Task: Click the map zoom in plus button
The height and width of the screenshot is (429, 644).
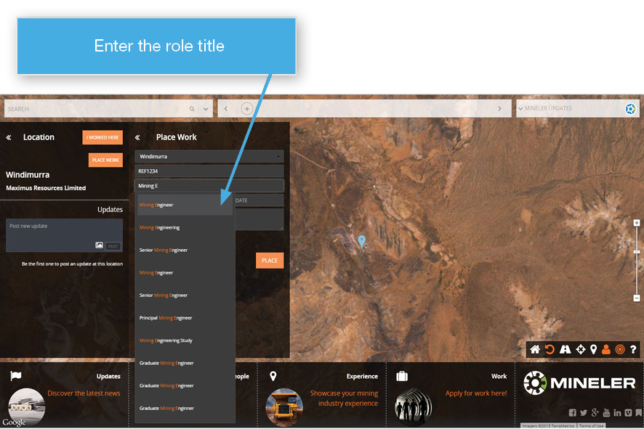Action: coord(637,223)
